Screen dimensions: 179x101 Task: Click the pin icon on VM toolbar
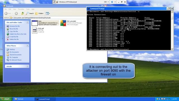click(54, 2)
